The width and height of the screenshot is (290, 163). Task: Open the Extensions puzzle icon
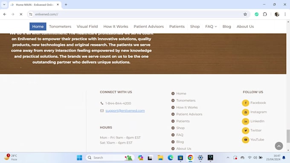265,14
